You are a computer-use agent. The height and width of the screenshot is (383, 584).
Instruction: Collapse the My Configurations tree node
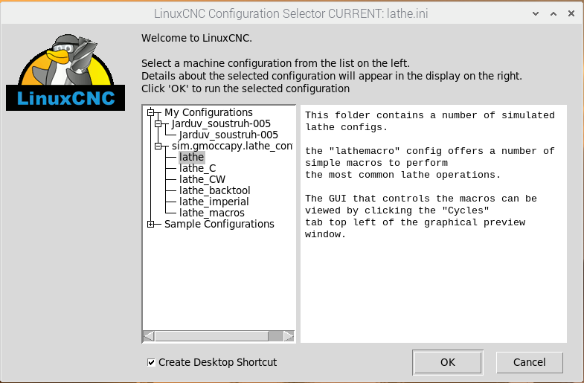click(x=151, y=113)
